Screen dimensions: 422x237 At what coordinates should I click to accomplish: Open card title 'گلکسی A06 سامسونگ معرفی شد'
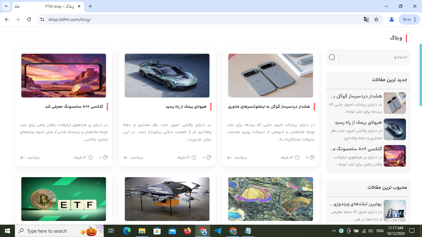[74, 106]
